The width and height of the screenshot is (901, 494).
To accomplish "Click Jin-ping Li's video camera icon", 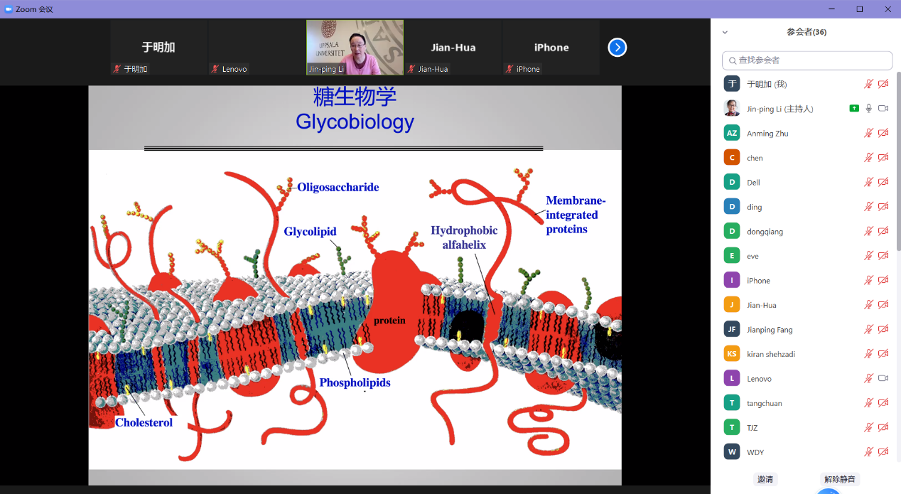I will pyautogui.click(x=883, y=109).
